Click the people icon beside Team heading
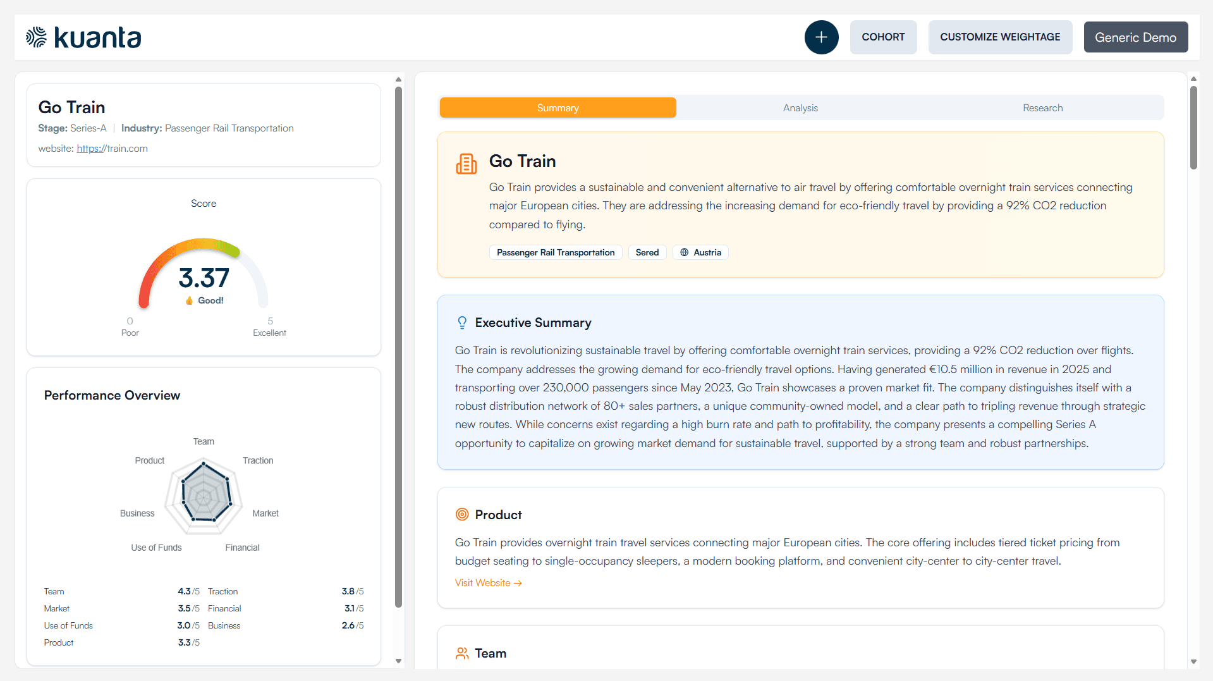 click(462, 653)
